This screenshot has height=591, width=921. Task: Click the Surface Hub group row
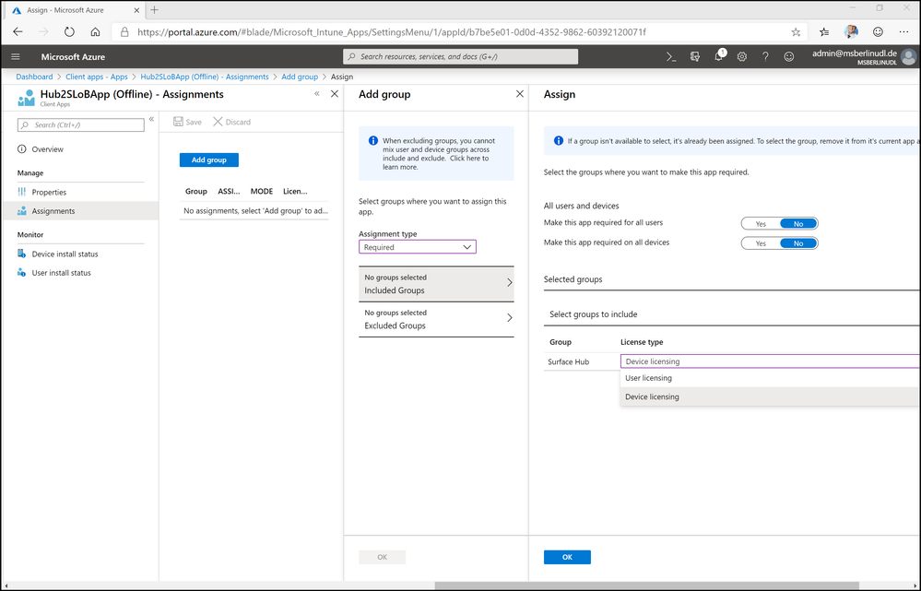[568, 362]
